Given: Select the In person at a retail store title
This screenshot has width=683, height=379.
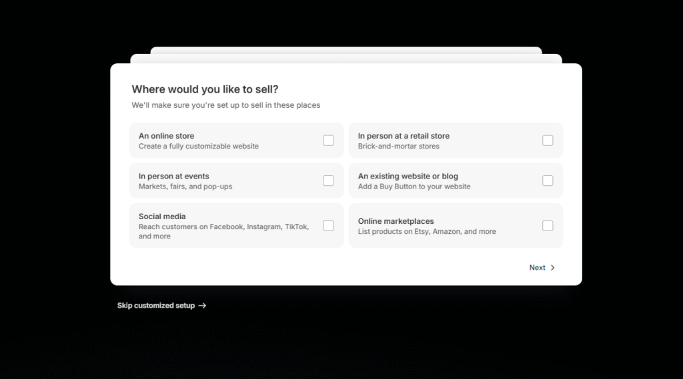Looking at the screenshot, I should [404, 136].
